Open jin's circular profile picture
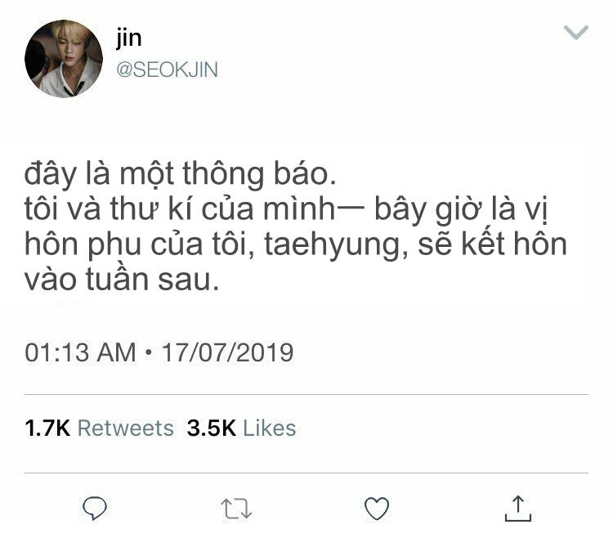The height and width of the screenshot is (547, 613). (64, 59)
